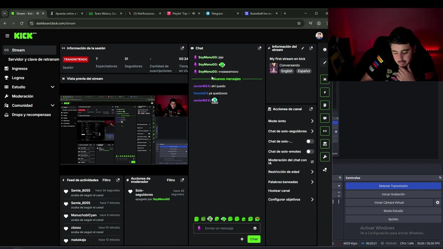This screenshot has width=443, height=249.
Task: Enable the Chat de solo-emotes switch
Action: tap(310, 151)
